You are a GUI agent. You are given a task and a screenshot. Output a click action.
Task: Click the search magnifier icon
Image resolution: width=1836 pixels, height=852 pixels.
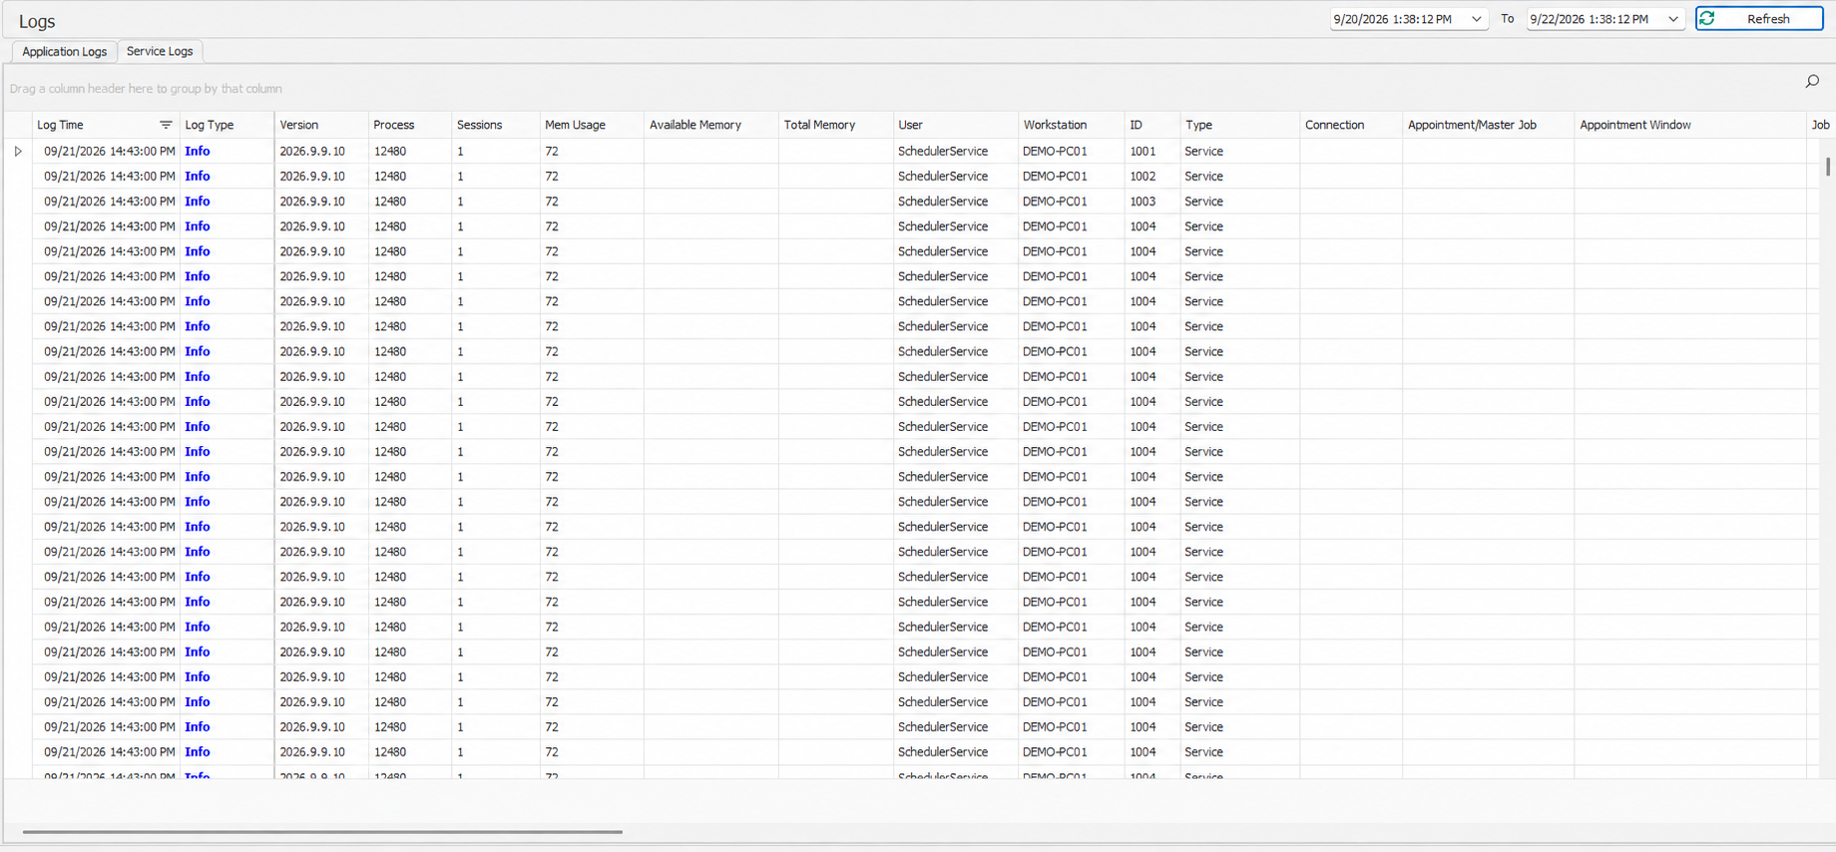point(1812,82)
